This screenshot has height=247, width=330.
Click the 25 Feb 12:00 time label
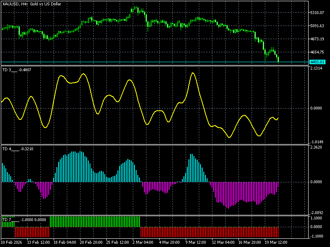[x=118, y=242]
